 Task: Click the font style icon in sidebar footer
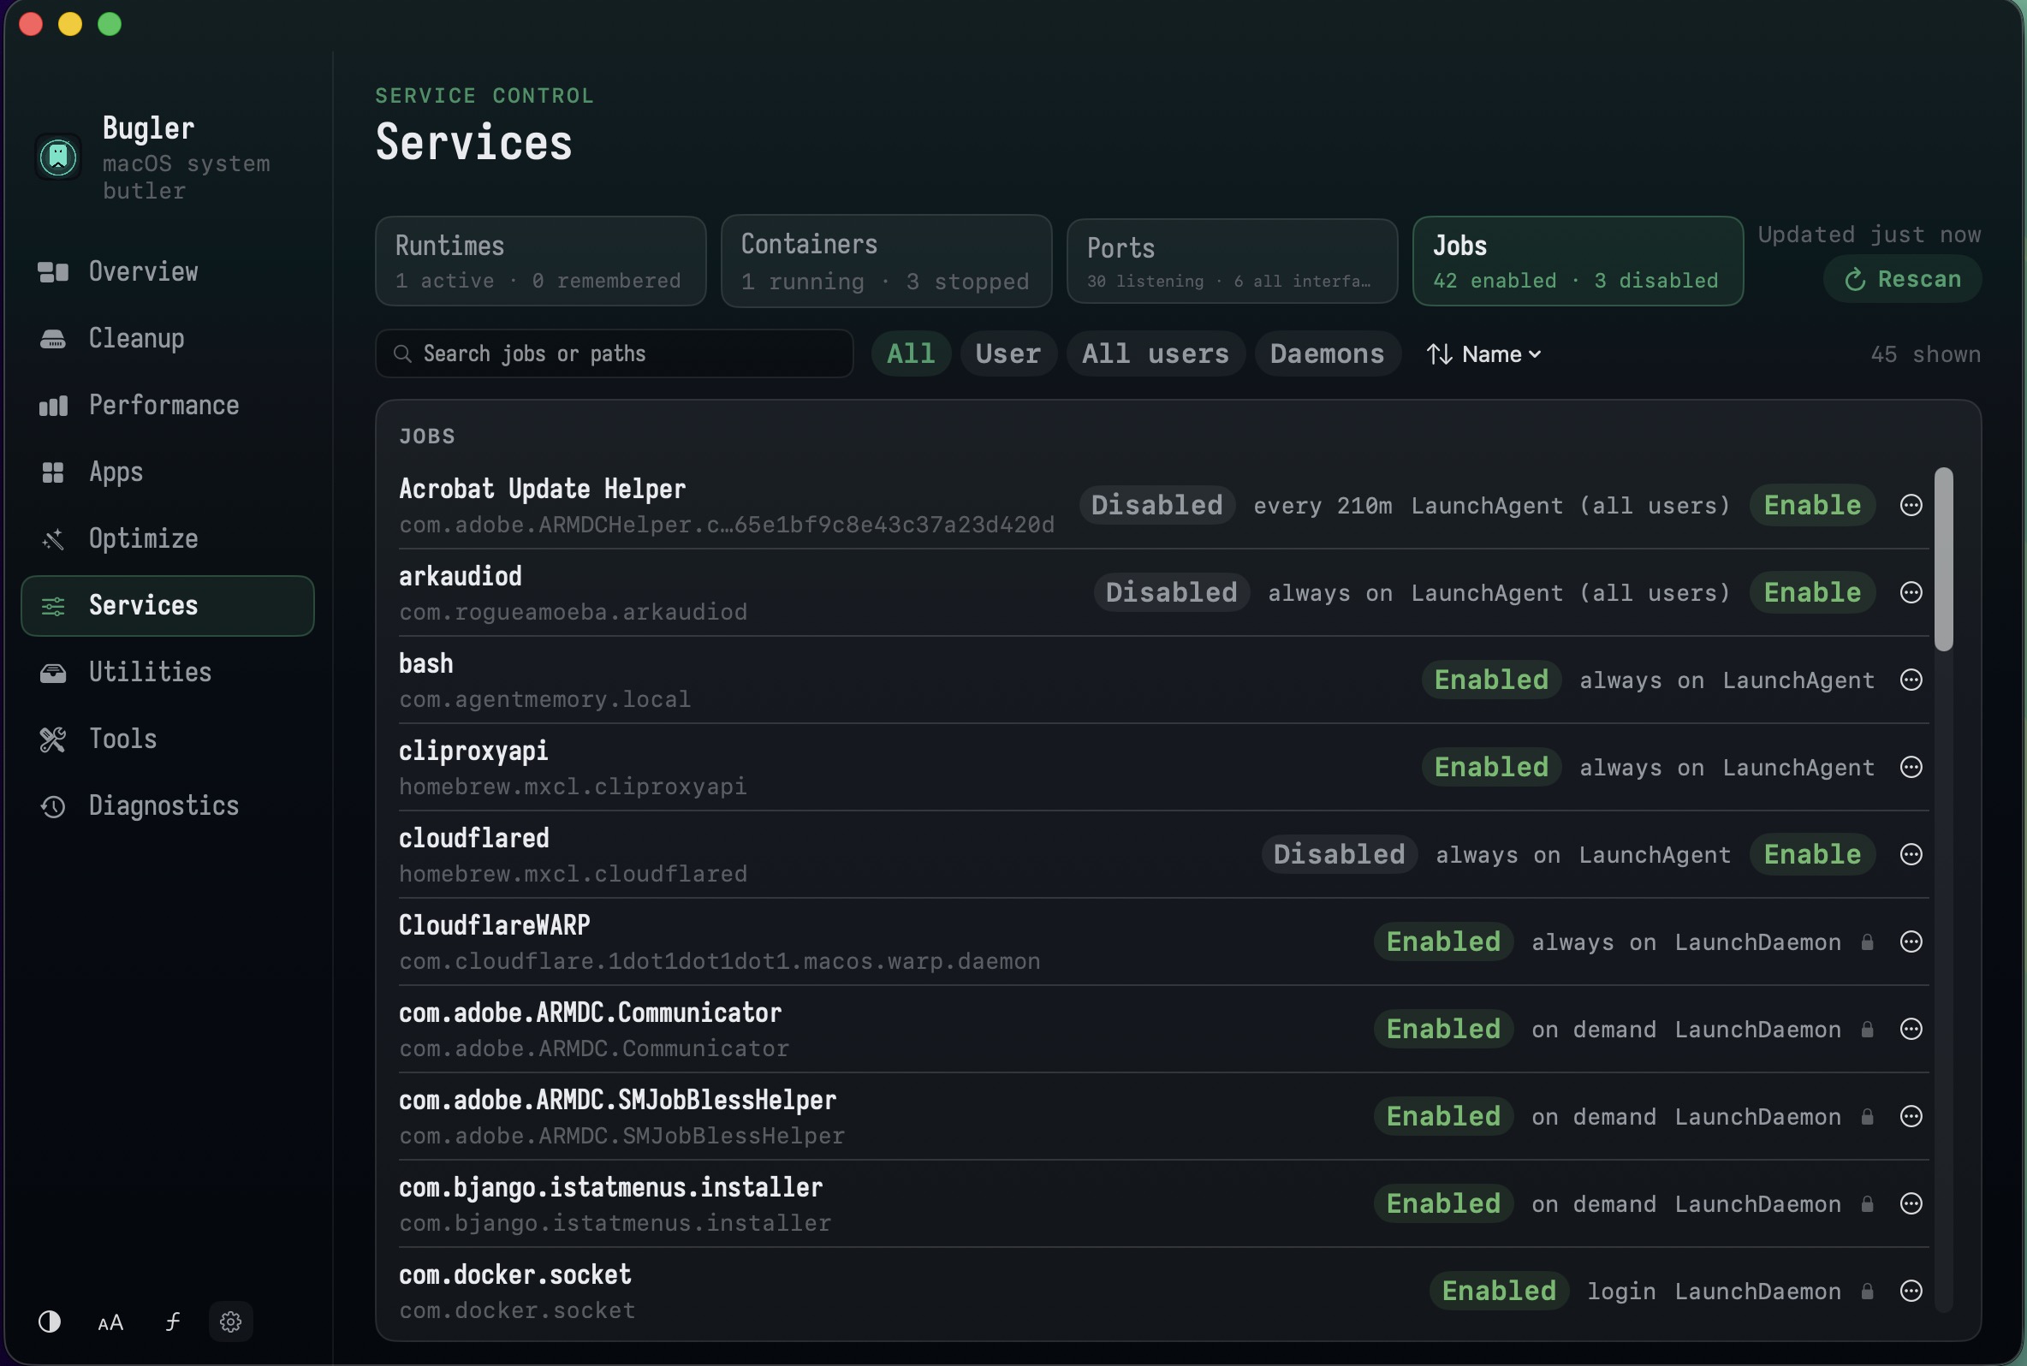(172, 1321)
